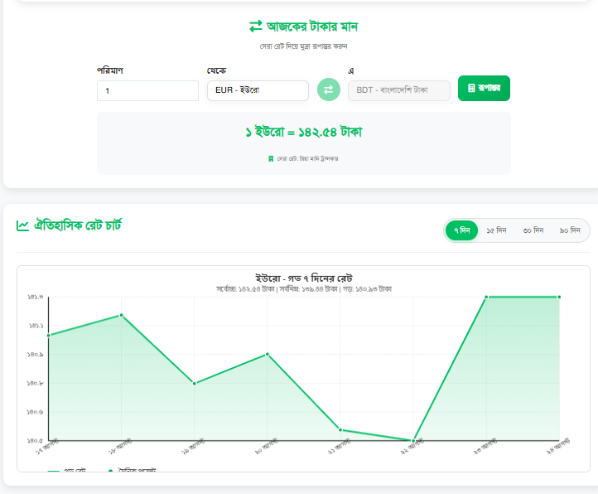
Task: Click the ২৩ আগস্ট peak data point
Action: [486, 297]
